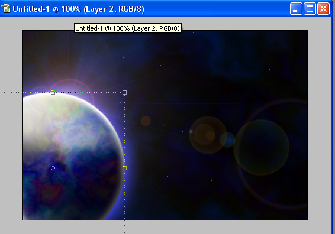The image size is (335, 234).
Task: Click inside the large dark ring flare
Action: (262, 147)
